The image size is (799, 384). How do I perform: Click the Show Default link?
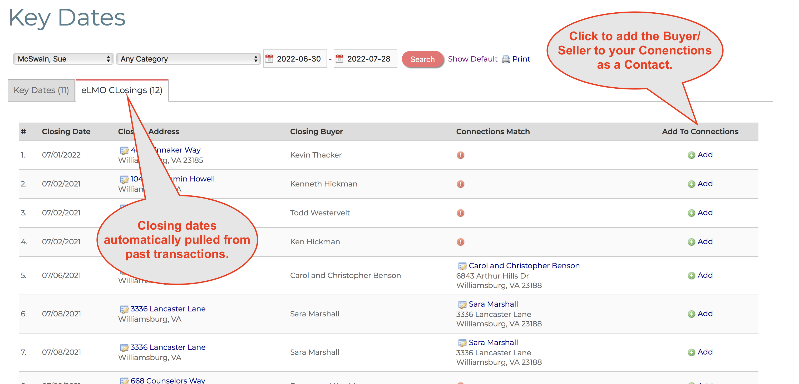click(472, 59)
